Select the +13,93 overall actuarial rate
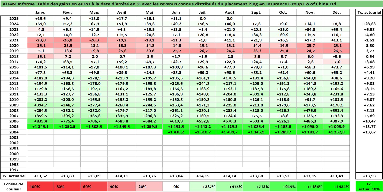The width and height of the screenshot is (383, 192). point(369,176)
